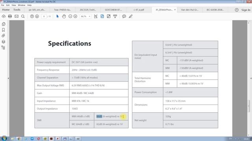Open the View menu

click(x=14, y=5)
